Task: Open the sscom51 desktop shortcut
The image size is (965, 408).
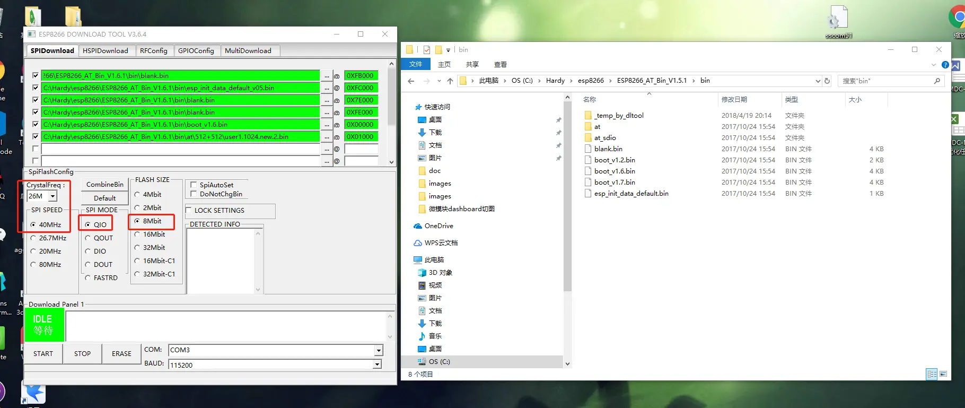Action: (838, 22)
